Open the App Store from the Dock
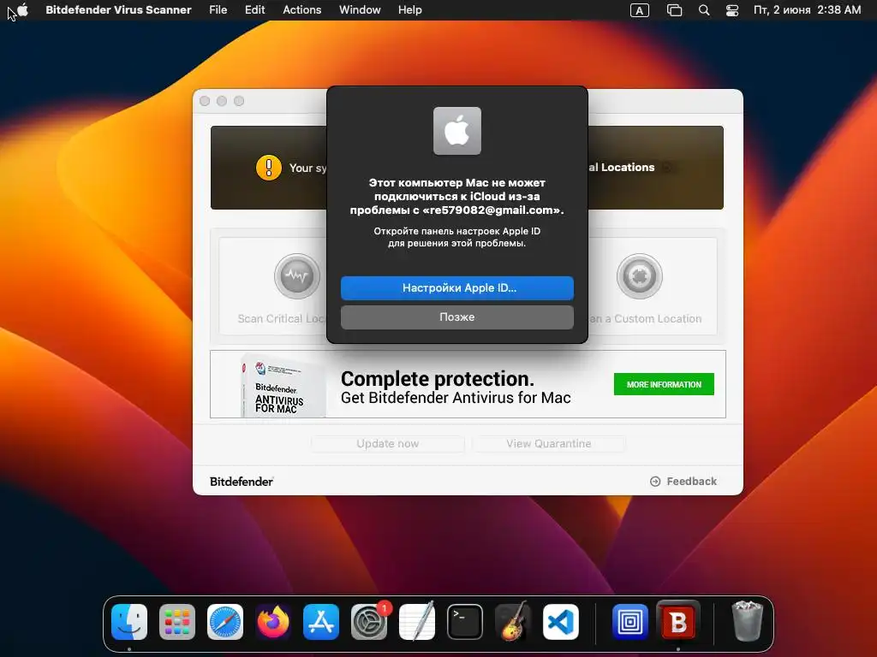 321,622
